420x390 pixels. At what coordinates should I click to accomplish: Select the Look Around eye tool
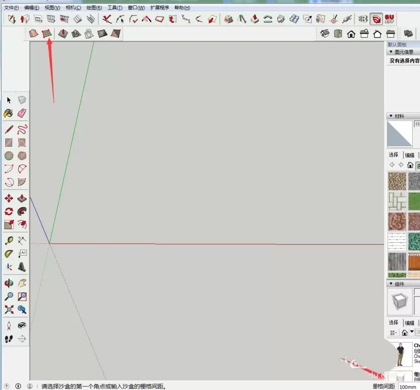tap(22, 325)
